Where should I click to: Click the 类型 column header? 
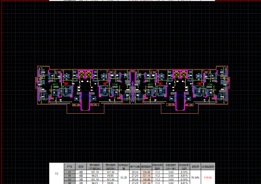coord(81,167)
